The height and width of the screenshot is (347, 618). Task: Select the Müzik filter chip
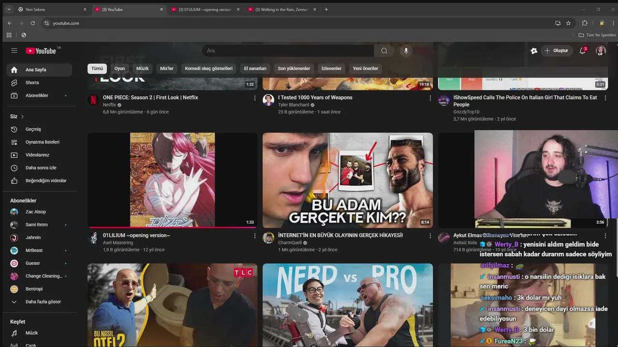[x=142, y=68]
